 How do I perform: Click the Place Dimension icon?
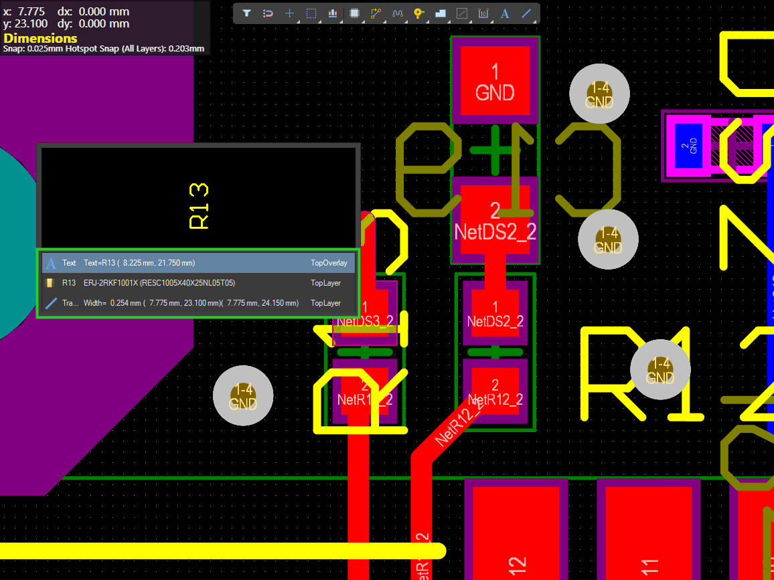click(x=483, y=13)
